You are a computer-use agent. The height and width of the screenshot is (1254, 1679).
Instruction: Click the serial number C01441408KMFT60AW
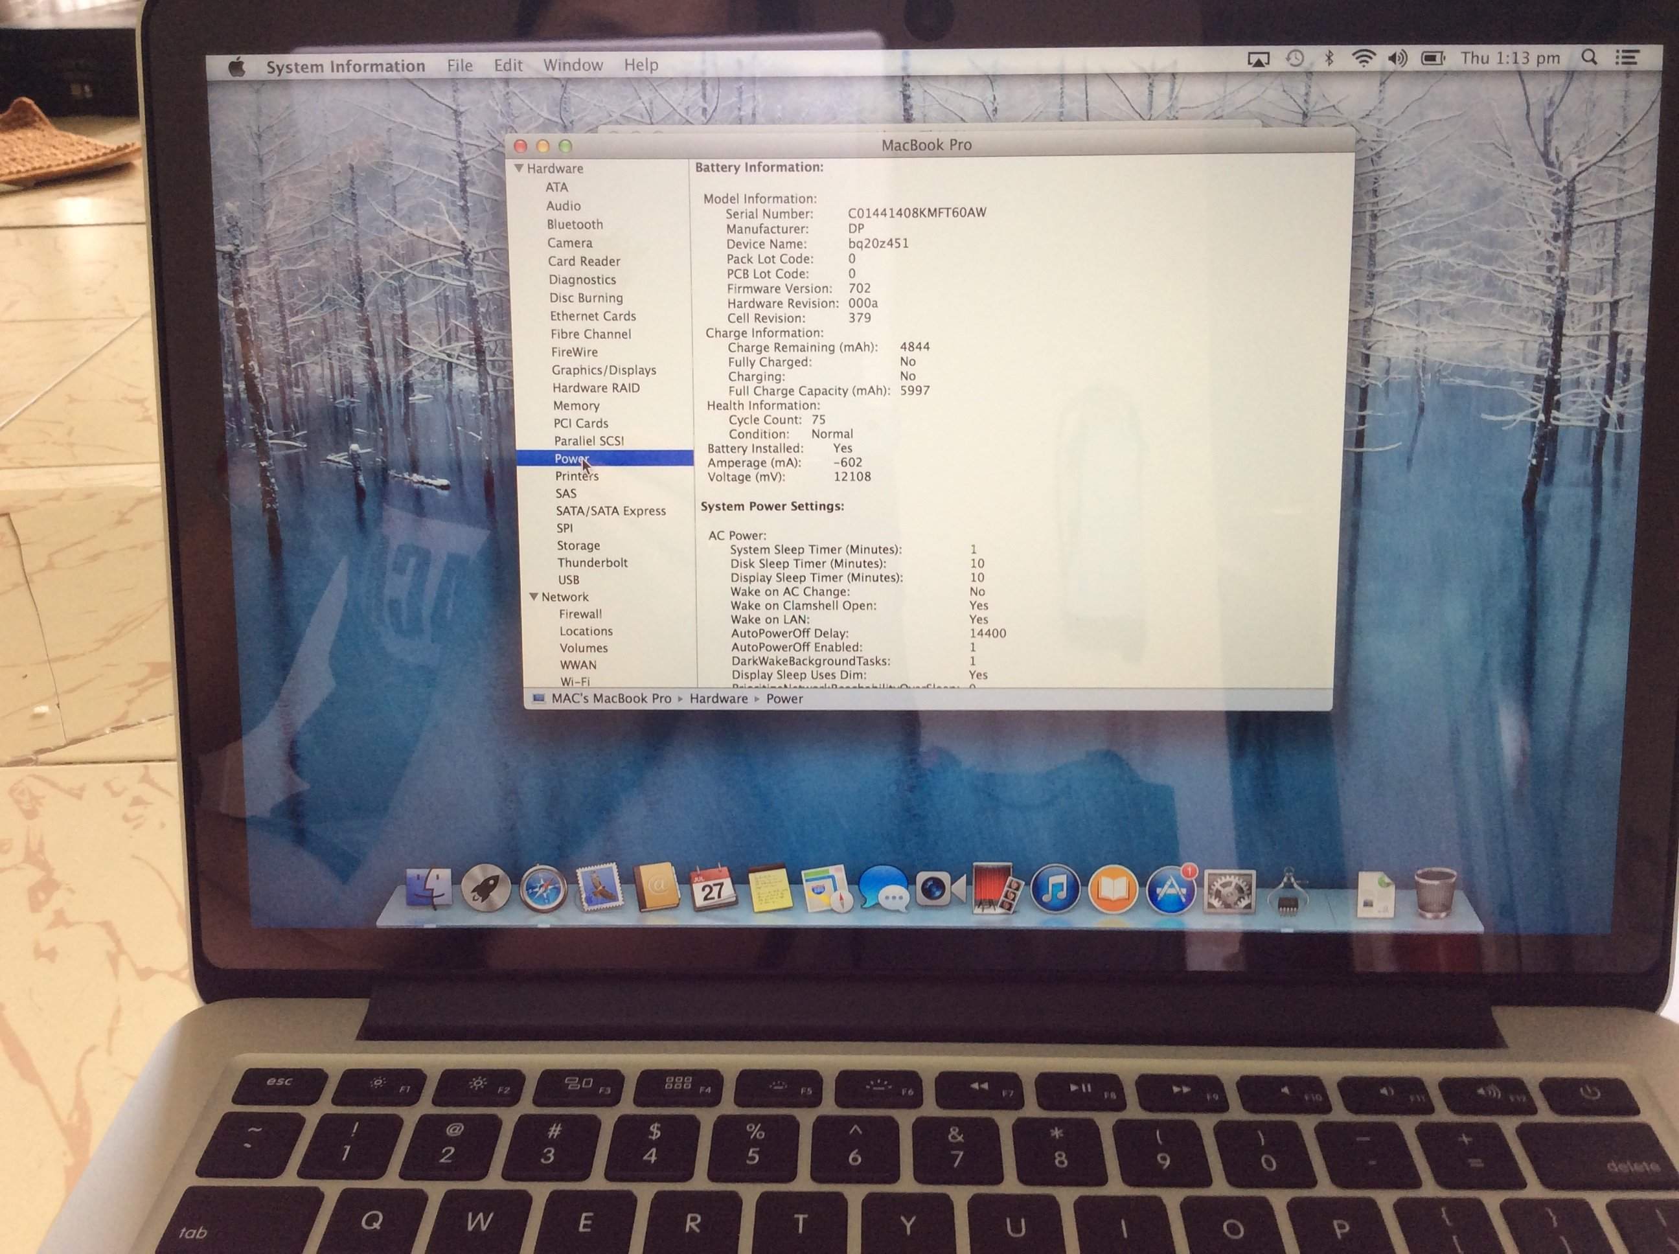[917, 212]
